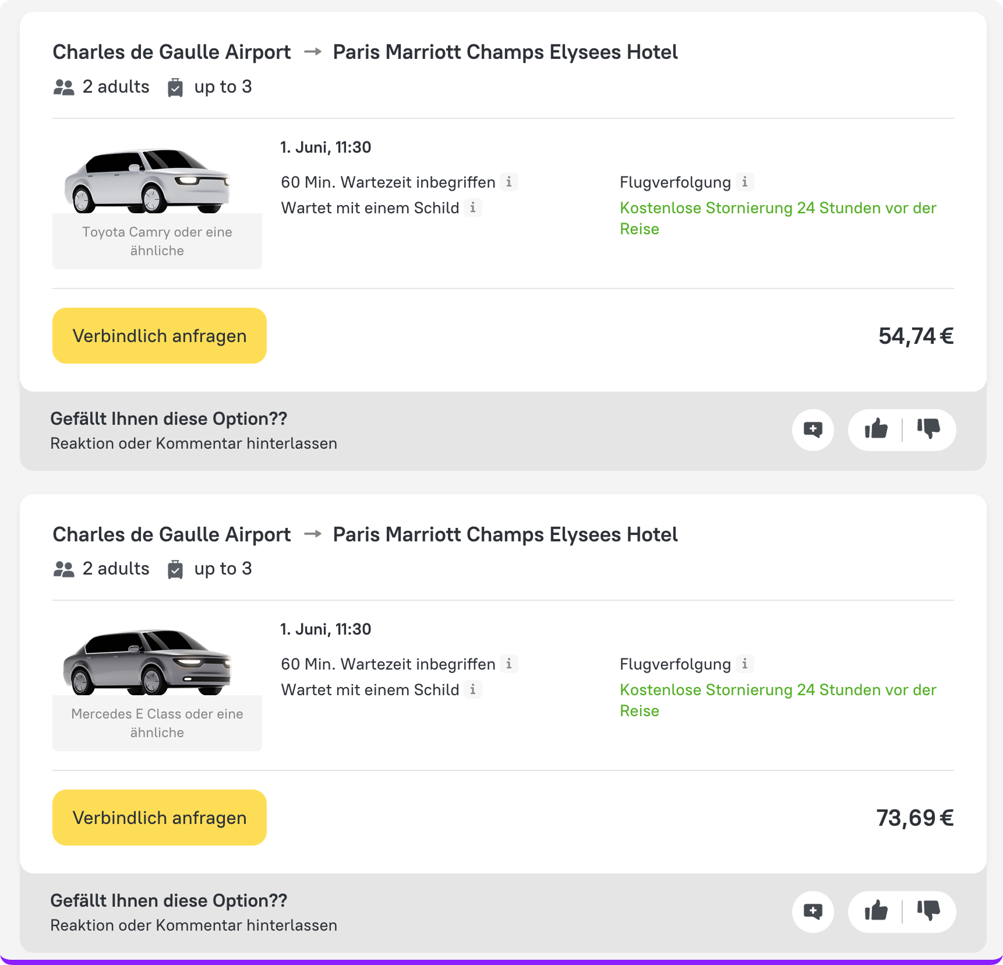The image size is (1003, 965).
Task: Click thumbs up on the Toyota Camry option
Action: 875,429
